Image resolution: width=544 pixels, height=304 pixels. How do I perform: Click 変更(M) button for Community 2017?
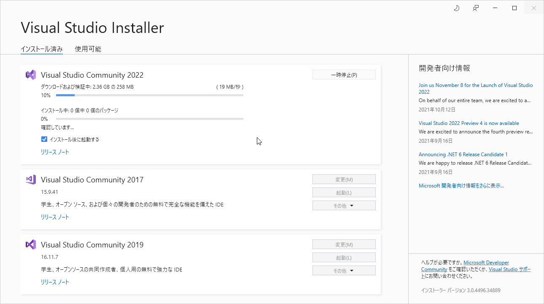coord(344,179)
